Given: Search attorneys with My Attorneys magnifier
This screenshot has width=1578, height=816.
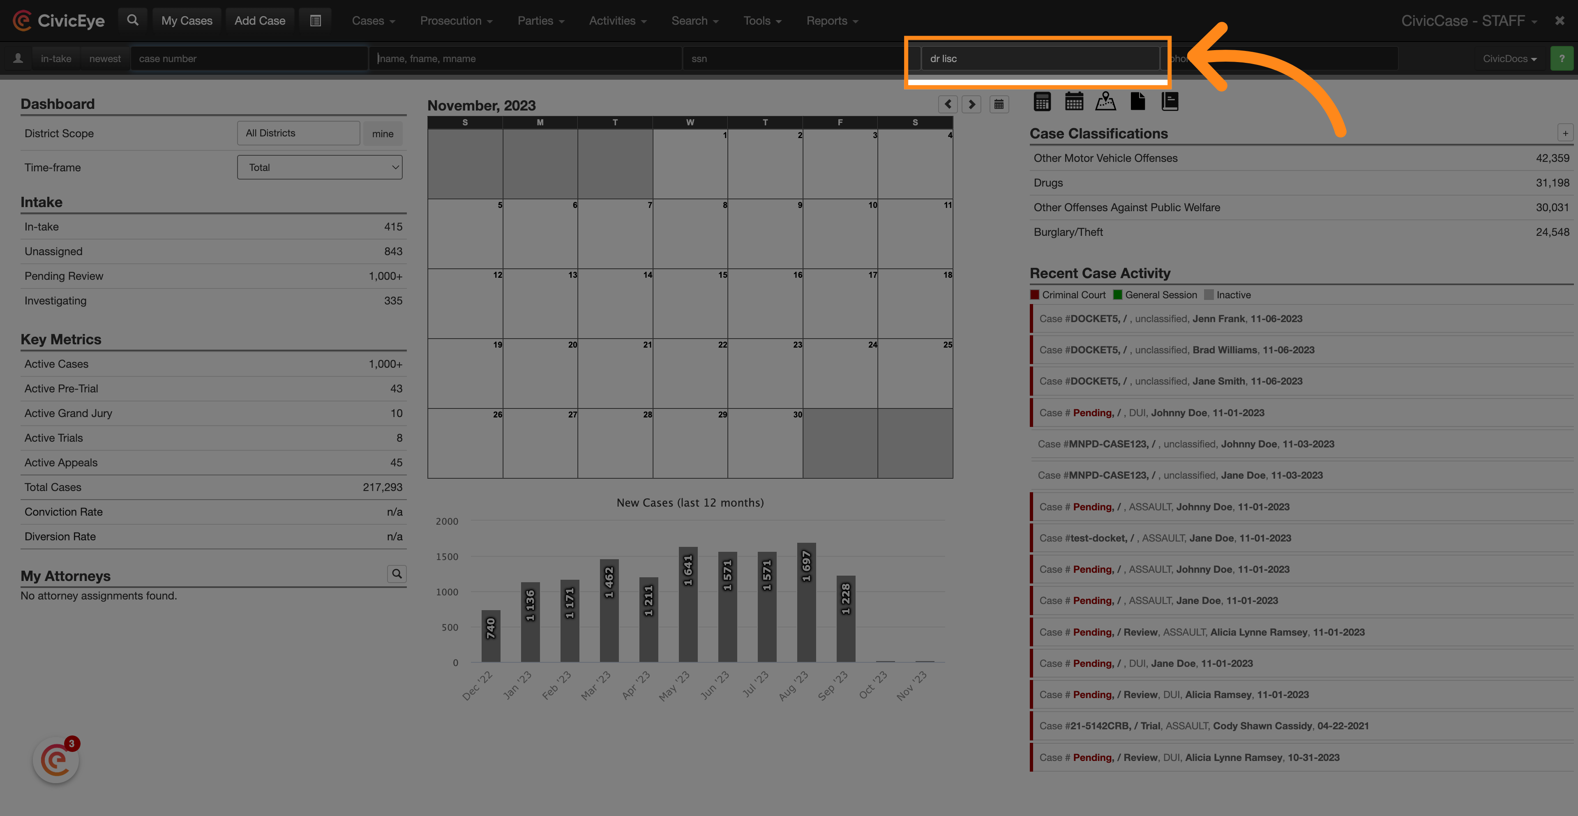Looking at the screenshot, I should (397, 574).
